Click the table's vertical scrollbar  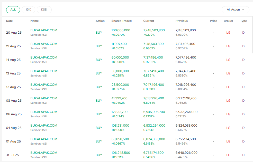click(252, 35)
